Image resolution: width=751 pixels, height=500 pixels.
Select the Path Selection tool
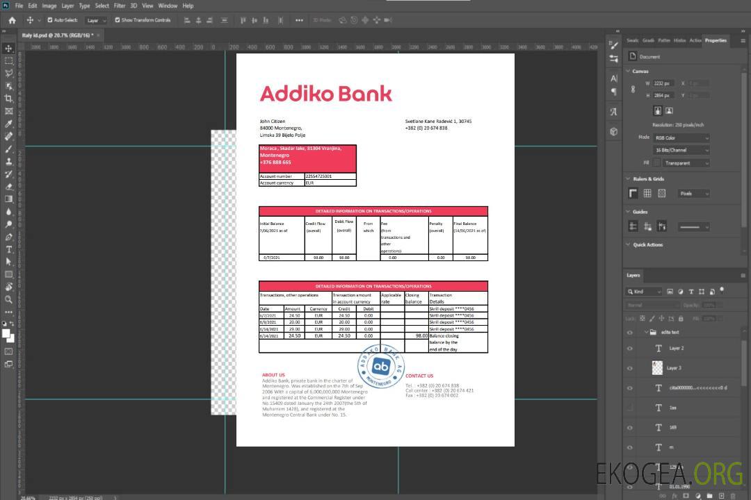click(x=8, y=262)
